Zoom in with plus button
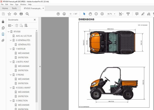The width and height of the screenshot is (154, 110). tap(102, 14)
